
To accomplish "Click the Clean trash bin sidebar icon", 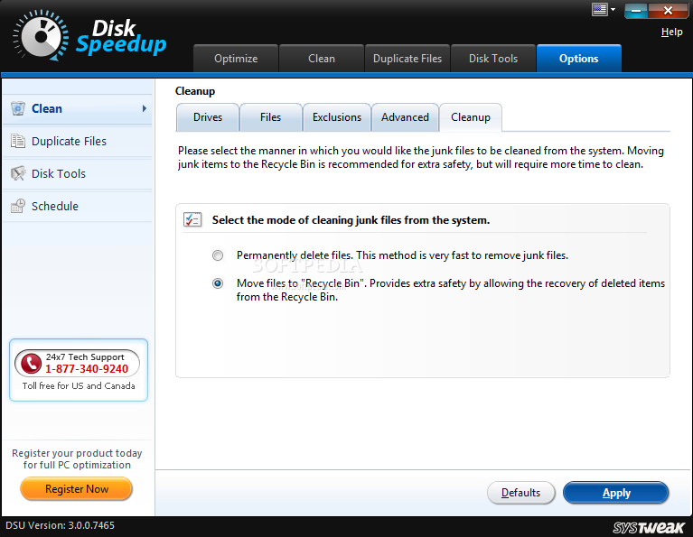I will point(18,108).
